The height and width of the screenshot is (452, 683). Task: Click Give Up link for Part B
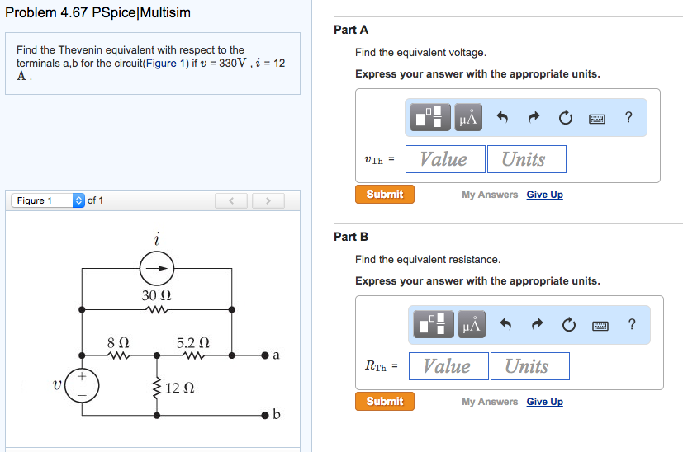tap(544, 402)
